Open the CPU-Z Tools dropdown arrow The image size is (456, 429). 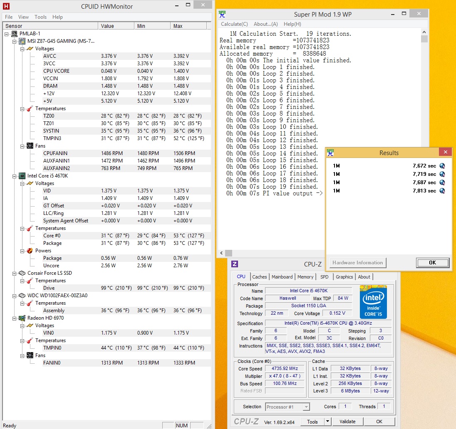(x=327, y=421)
